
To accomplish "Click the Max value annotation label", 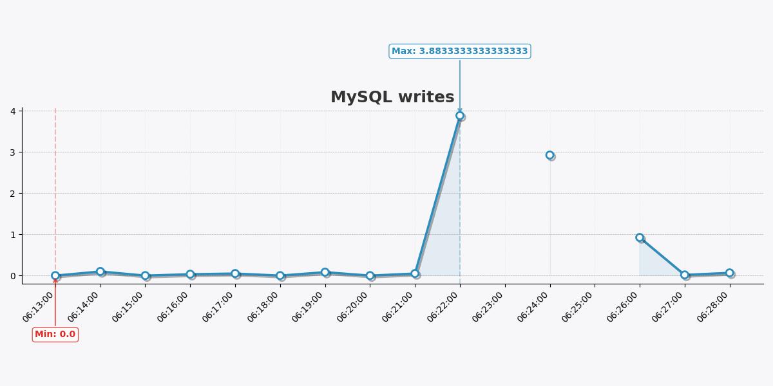I will tap(459, 51).
